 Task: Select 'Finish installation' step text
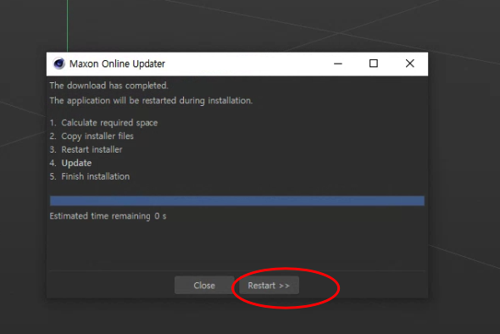click(x=96, y=176)
